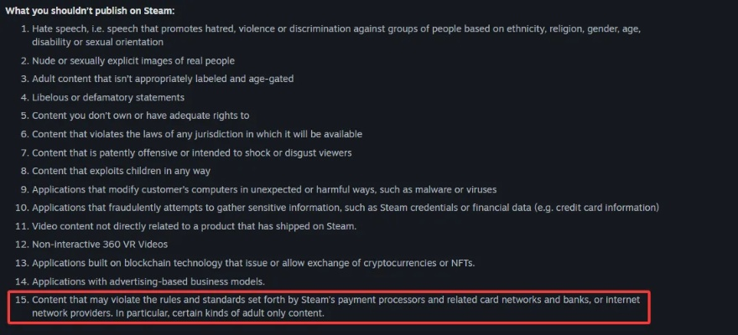This screenshot has width=738, height=335.
Task: Click the Non-interactive 360 VR Videos item
Action: (100, 245)
